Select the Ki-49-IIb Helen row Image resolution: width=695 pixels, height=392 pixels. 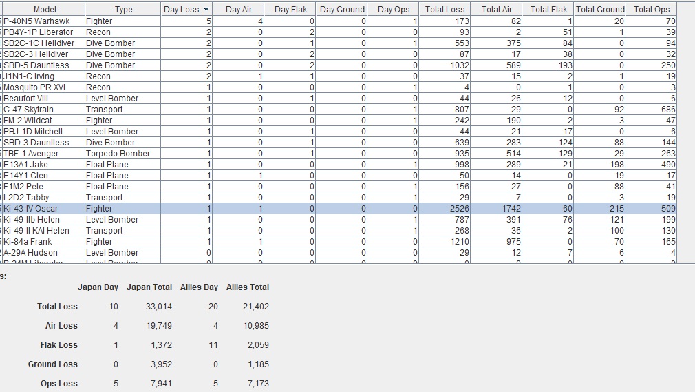coord(339,220)
